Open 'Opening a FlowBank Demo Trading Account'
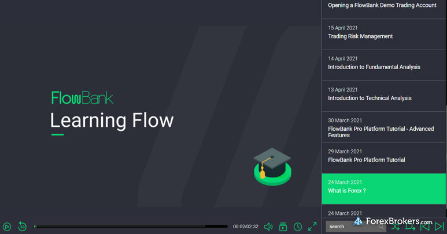The height and width of the screenshot is (234, 447). point(383,9)
